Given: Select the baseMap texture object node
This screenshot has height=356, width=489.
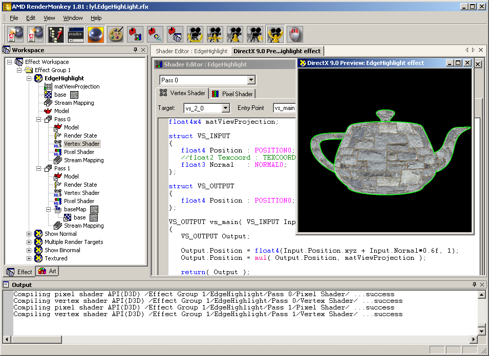Looking at the screenshot, I should [75, 209].
